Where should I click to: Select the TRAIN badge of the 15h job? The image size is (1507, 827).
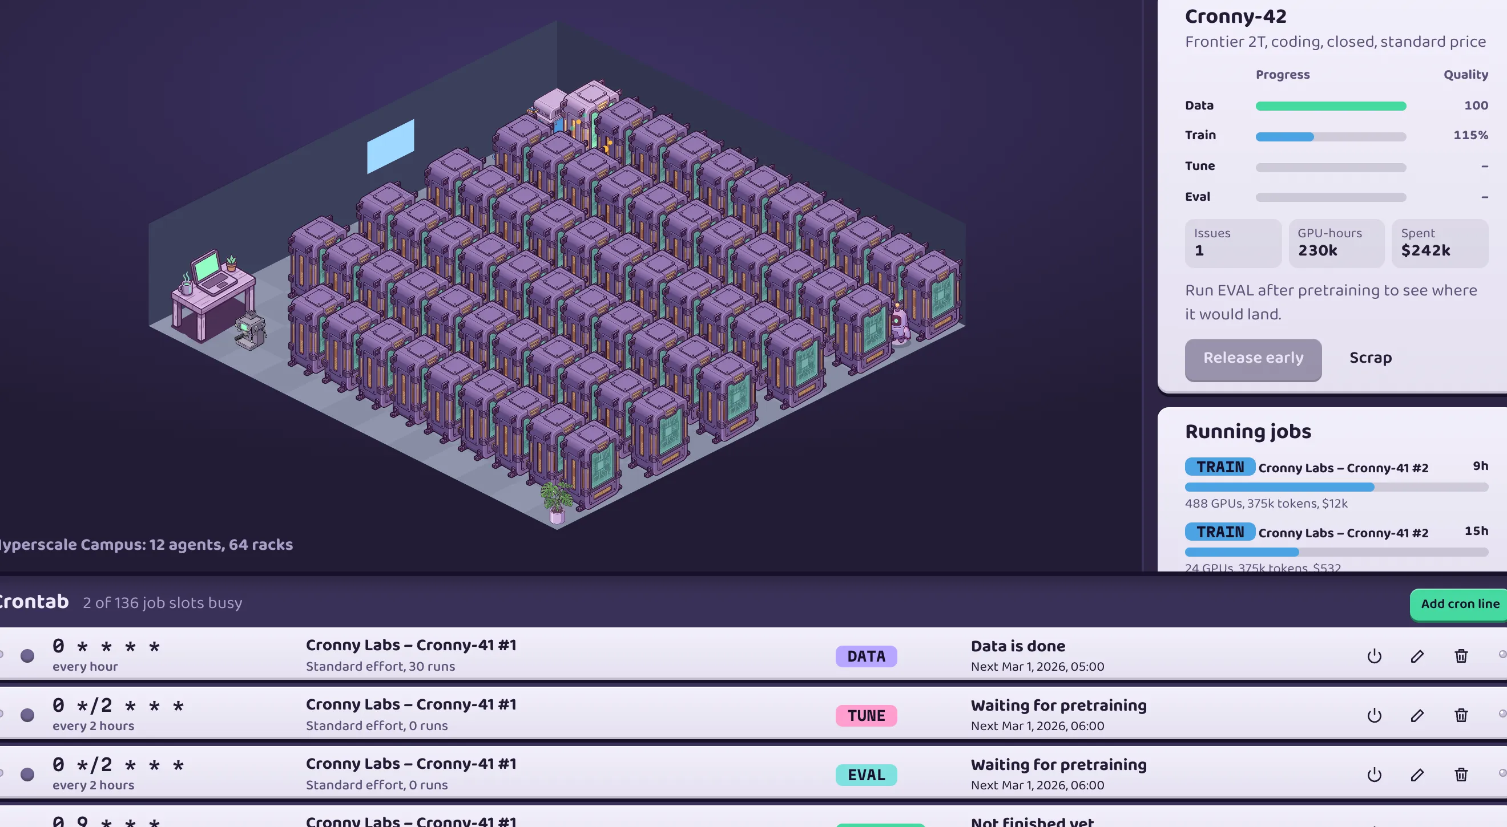click(x=1220, y=532)
